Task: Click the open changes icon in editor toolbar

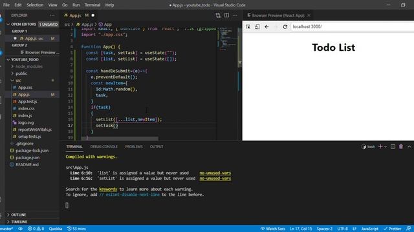Action: pos(218,15)
